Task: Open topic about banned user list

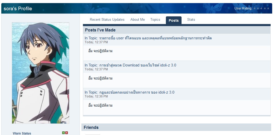Action: (156, 38)
